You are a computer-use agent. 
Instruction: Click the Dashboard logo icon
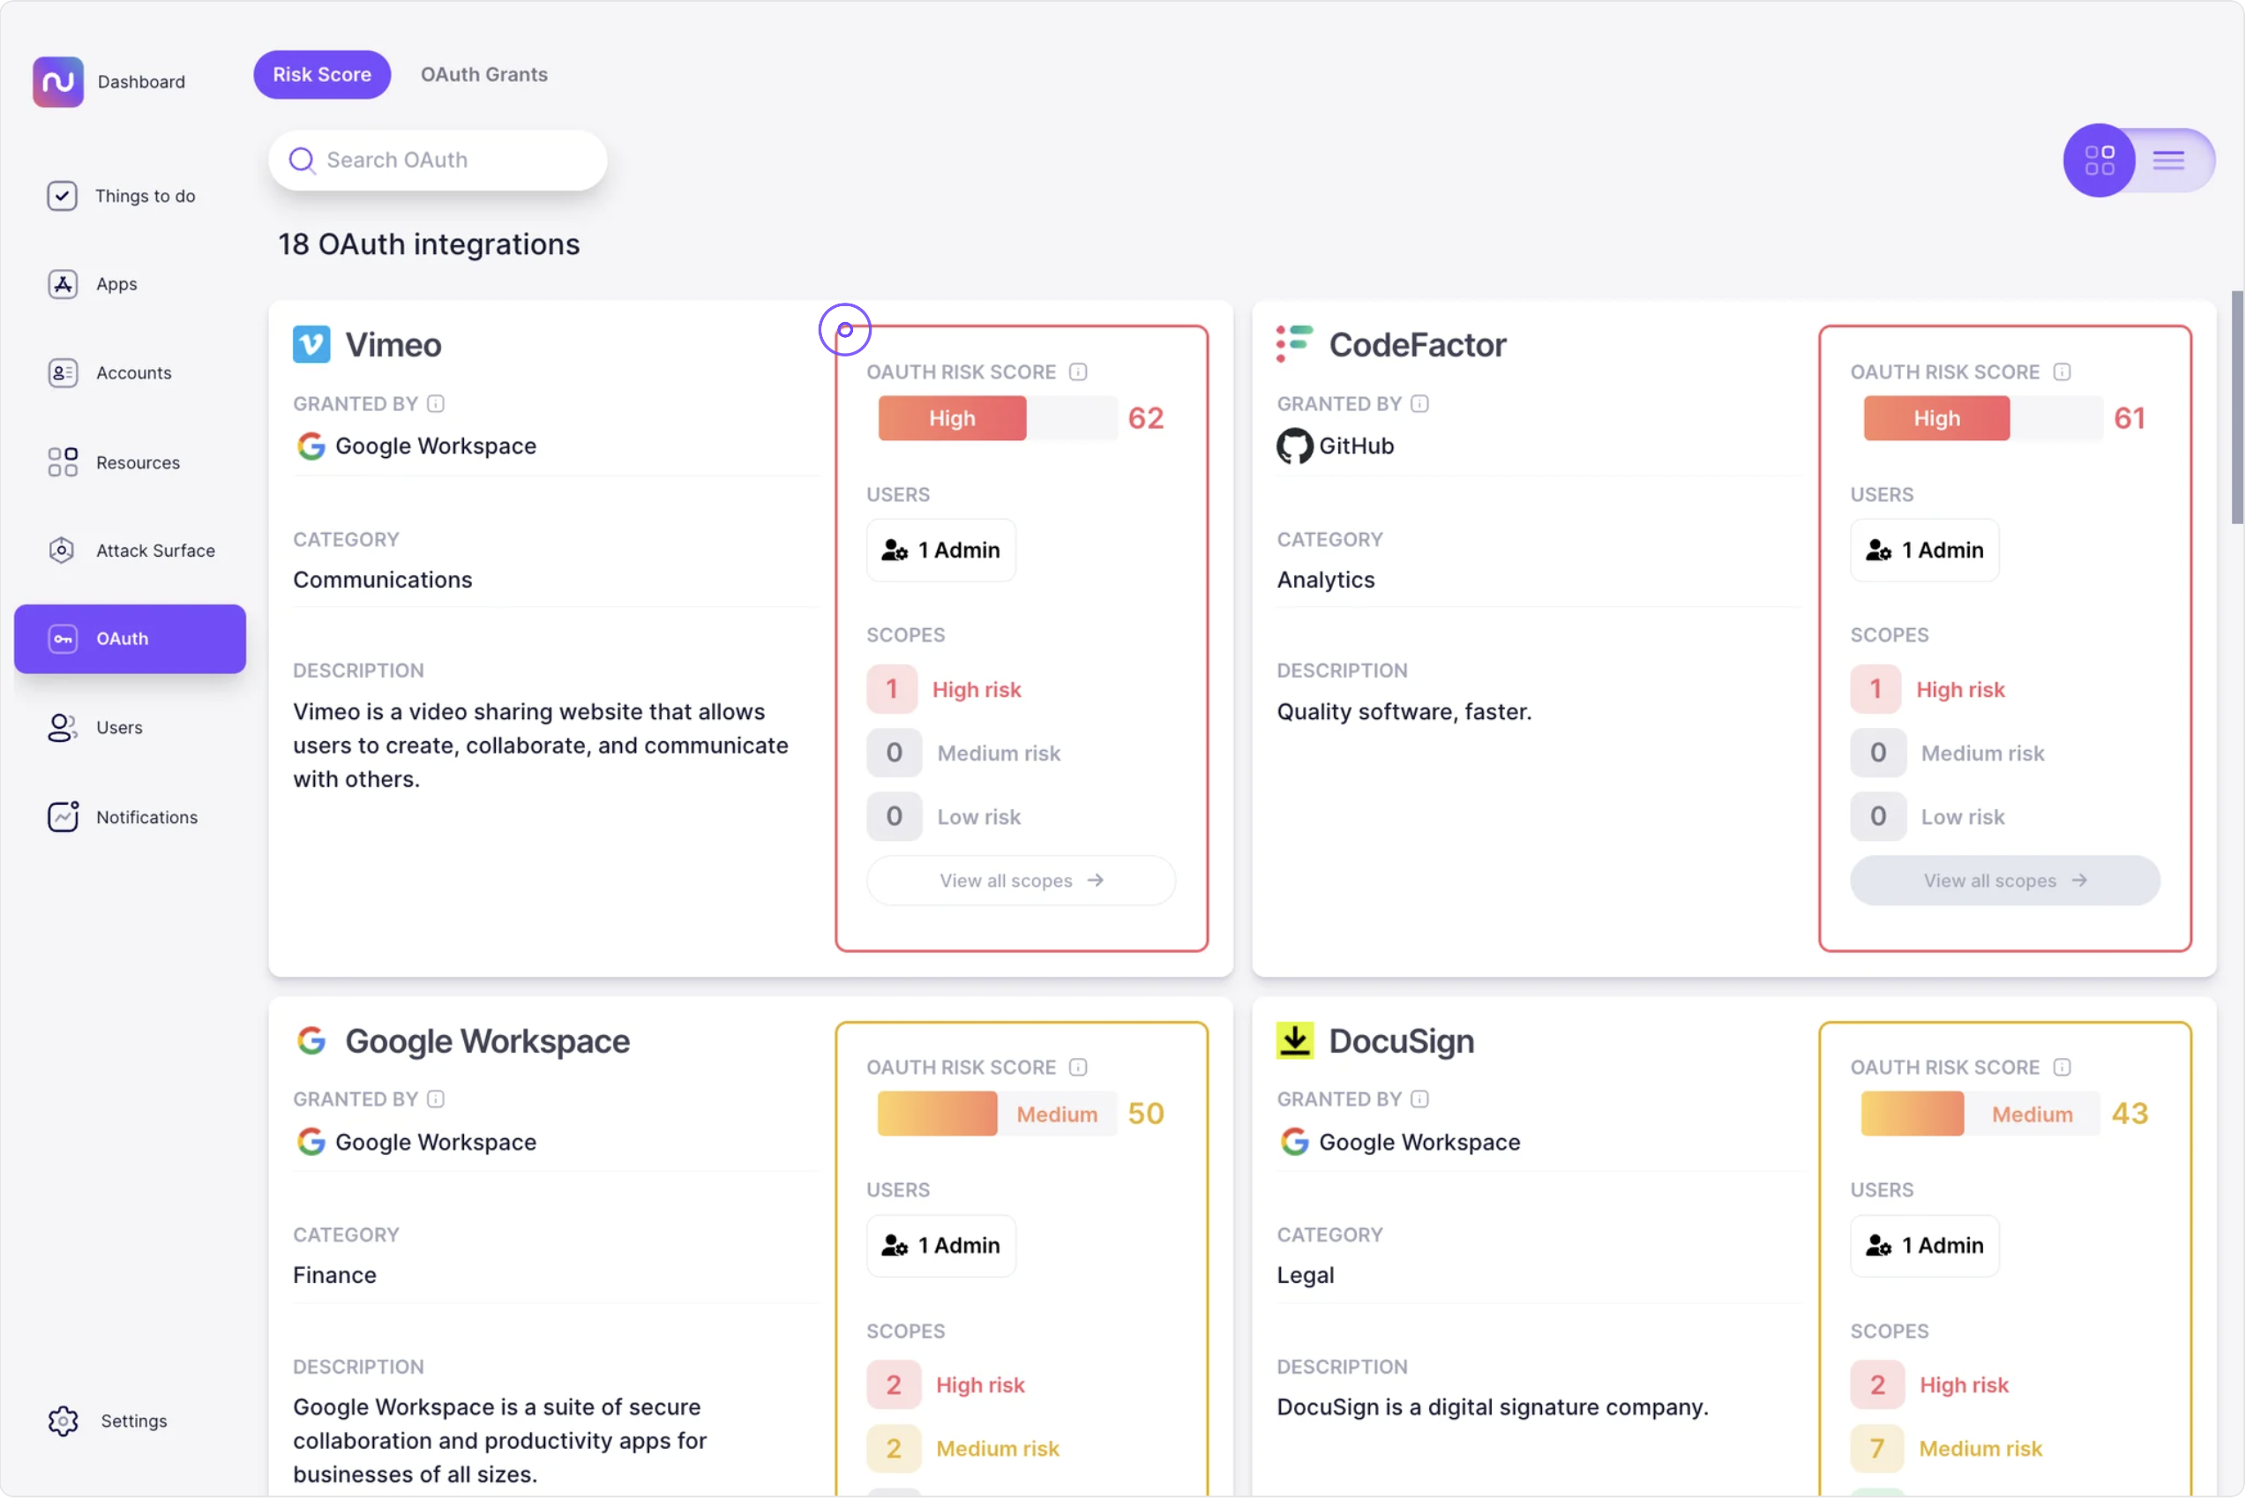tap(57, 81)
